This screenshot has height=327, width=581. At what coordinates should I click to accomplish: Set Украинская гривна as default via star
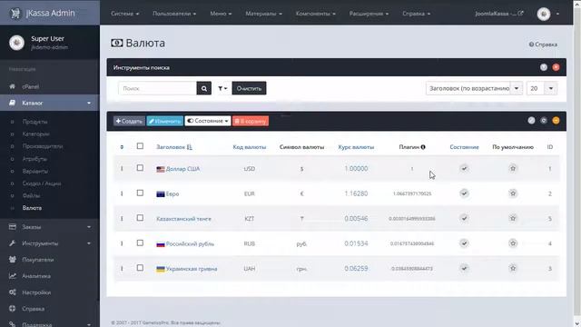(x=513, y=268)
